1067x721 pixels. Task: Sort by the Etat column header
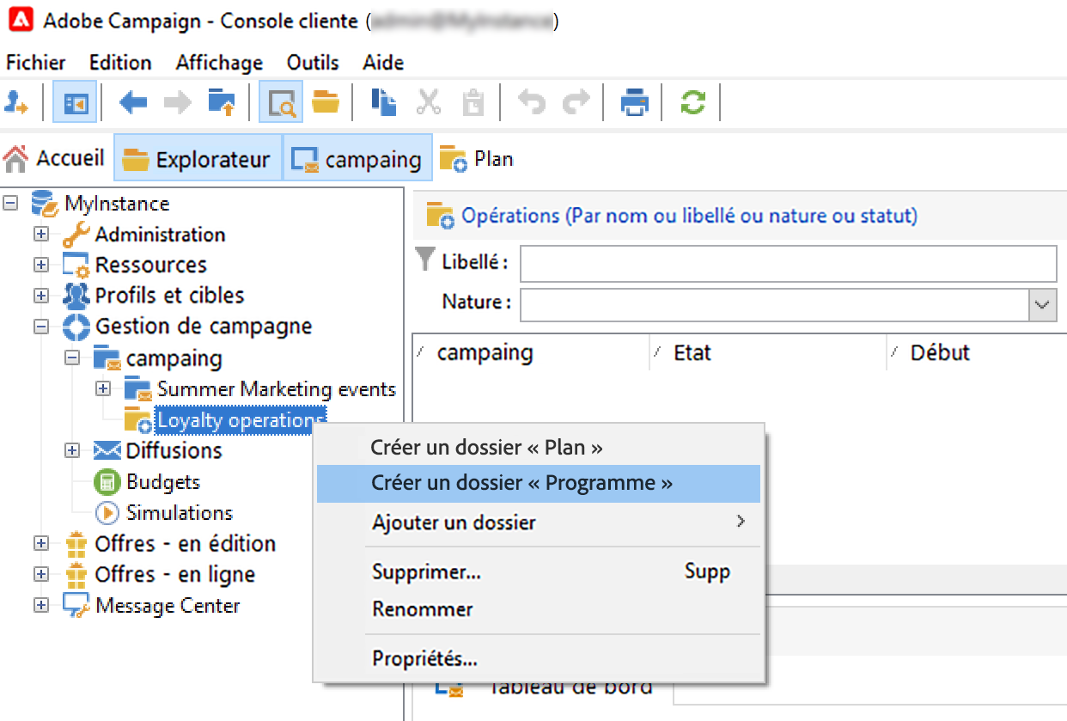point(692,352)
